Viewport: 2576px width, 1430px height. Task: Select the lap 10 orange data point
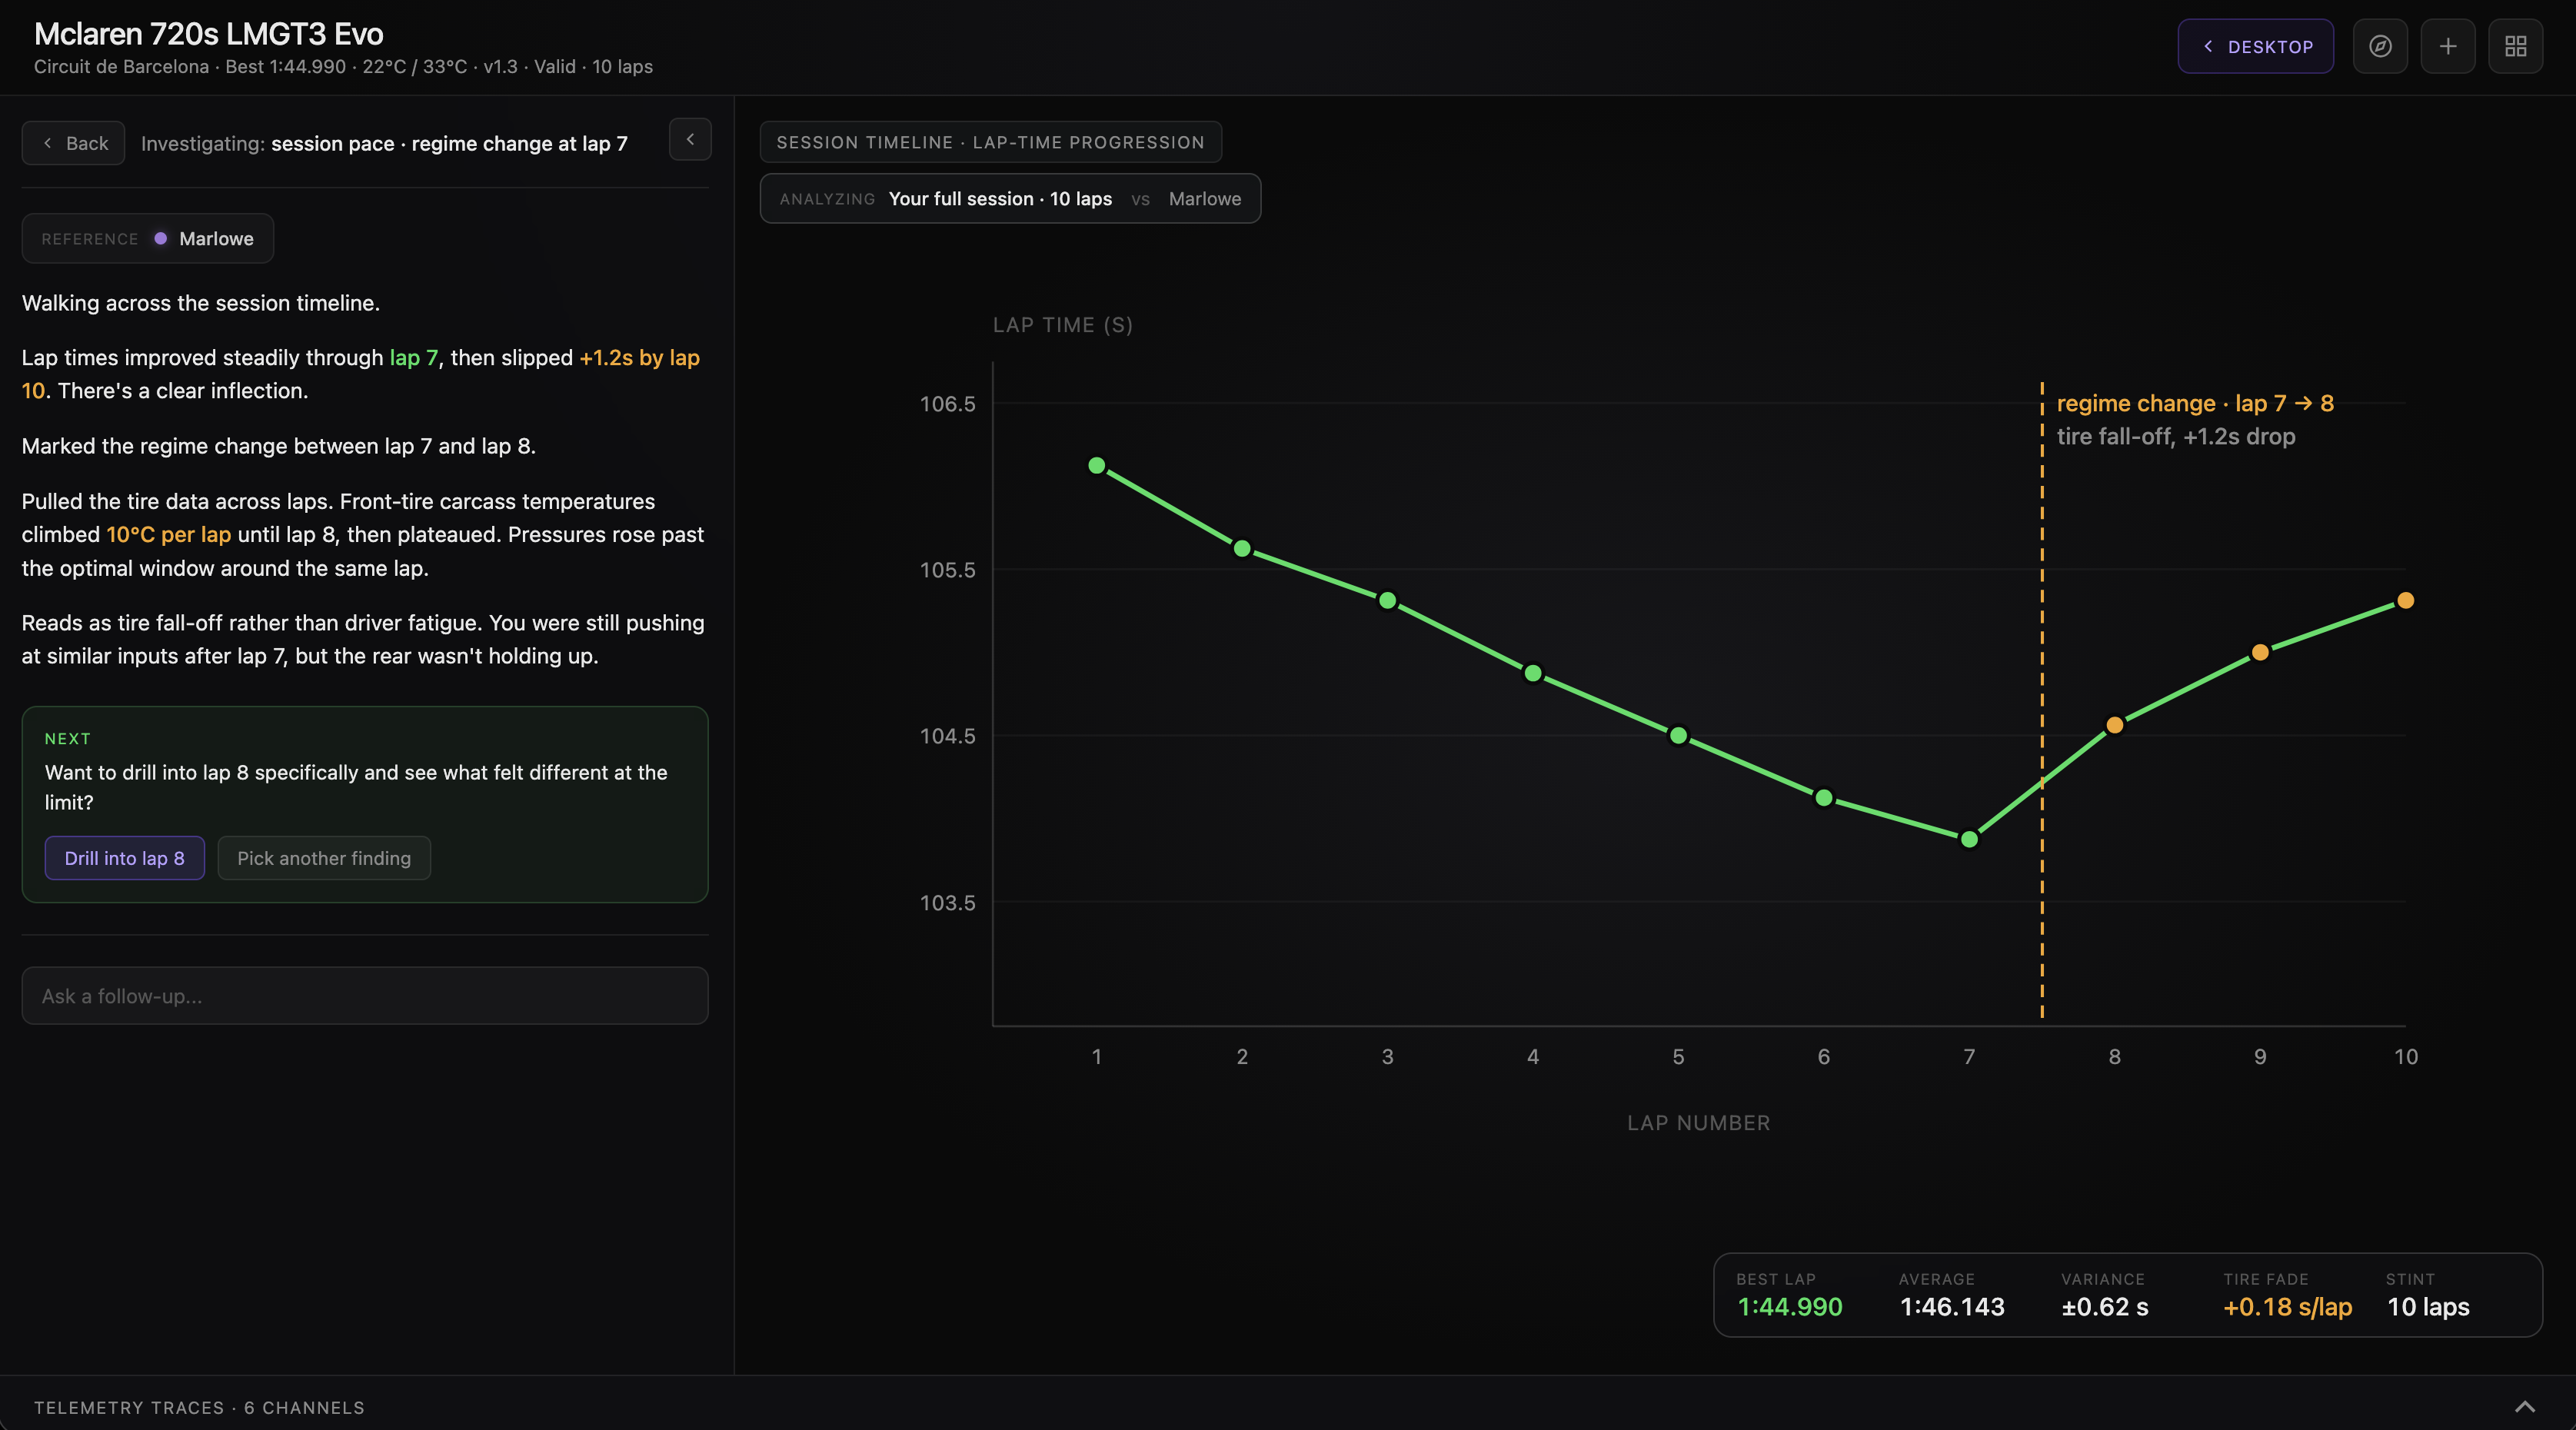[2405, 600]
